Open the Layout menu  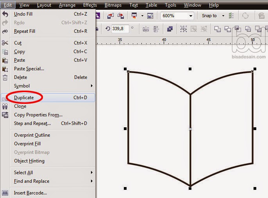(44, 5)
